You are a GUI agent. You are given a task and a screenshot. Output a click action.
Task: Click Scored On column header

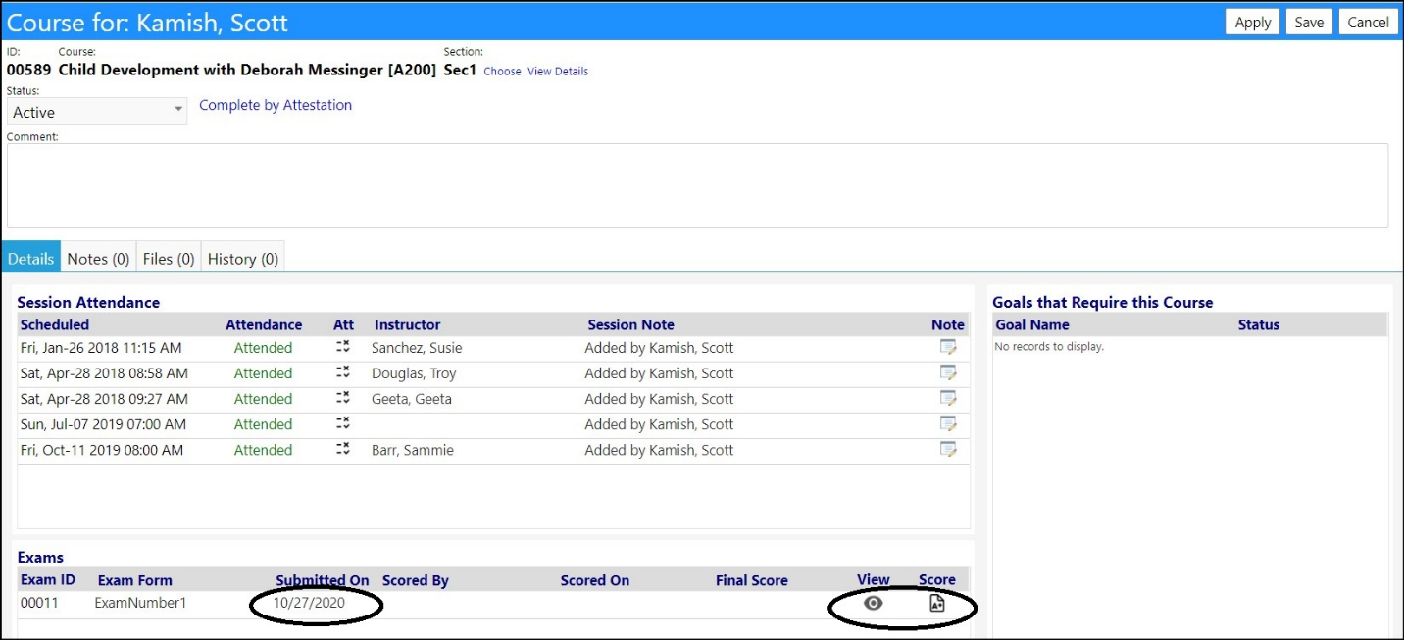[595, 580]
